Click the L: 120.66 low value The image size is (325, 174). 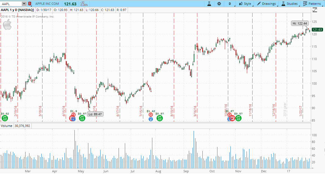[x=92, y=10]
